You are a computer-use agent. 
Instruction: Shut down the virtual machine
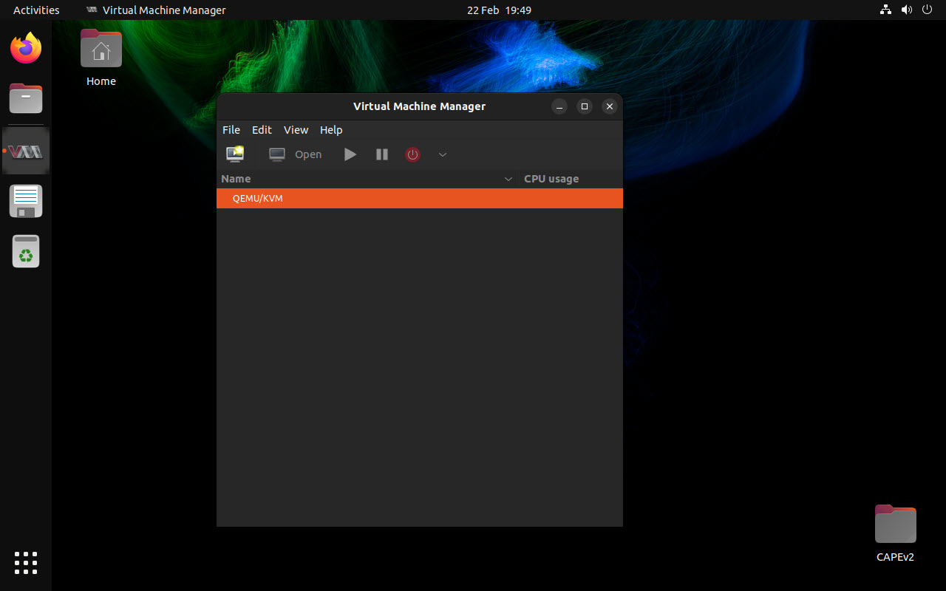(412, 154)
